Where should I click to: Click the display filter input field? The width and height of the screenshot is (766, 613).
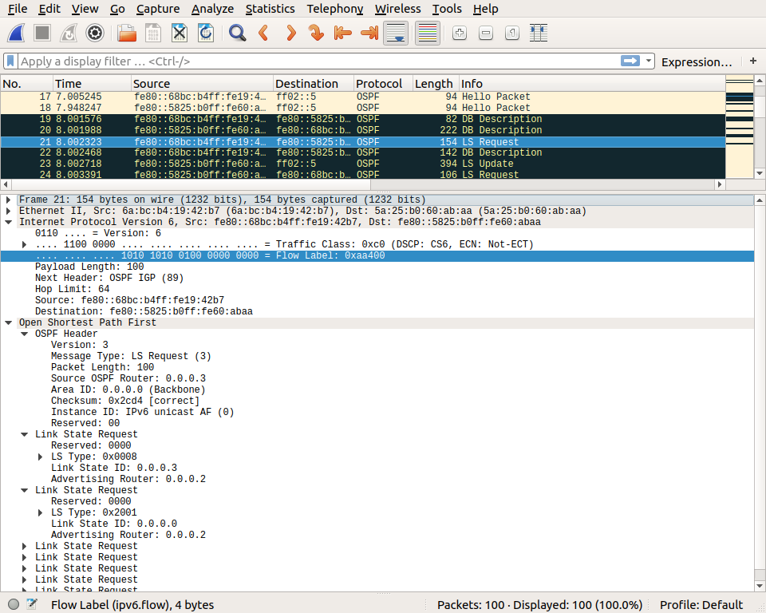tap(318, 61)
